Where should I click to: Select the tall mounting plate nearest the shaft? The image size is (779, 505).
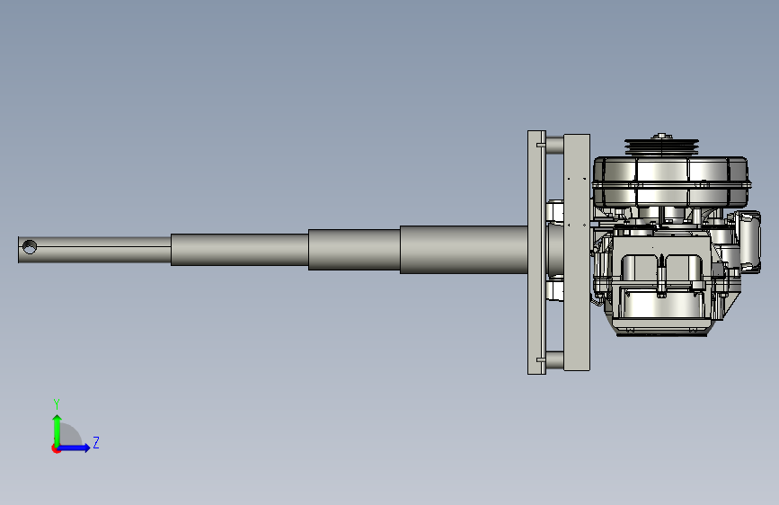coord(536,252)
